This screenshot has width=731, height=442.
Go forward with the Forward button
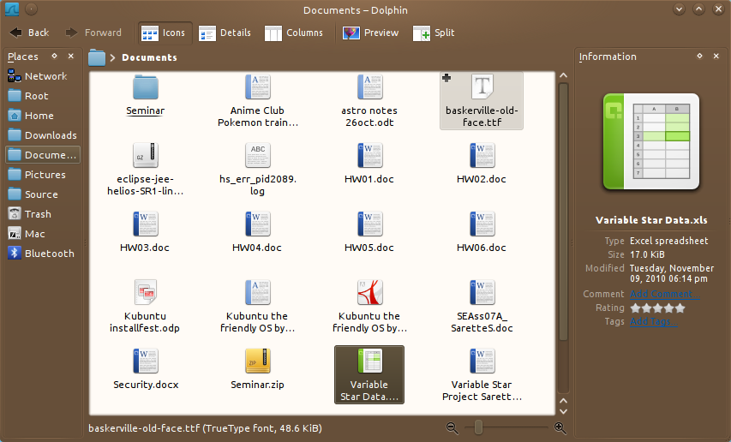[x=93, y=33]
